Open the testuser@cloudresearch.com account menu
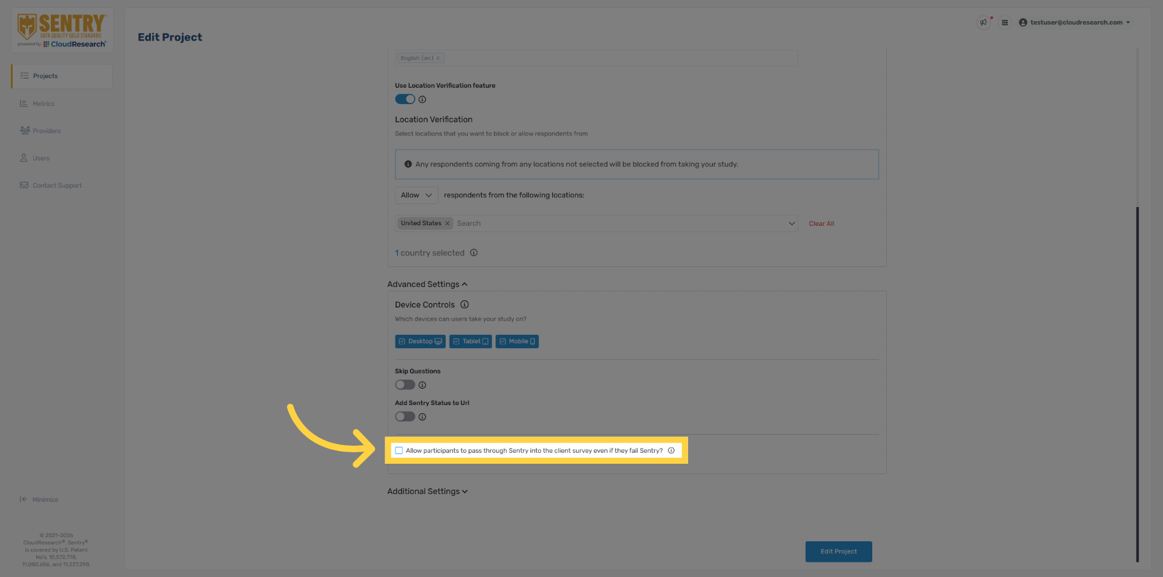 click(x=1075, y=22)
